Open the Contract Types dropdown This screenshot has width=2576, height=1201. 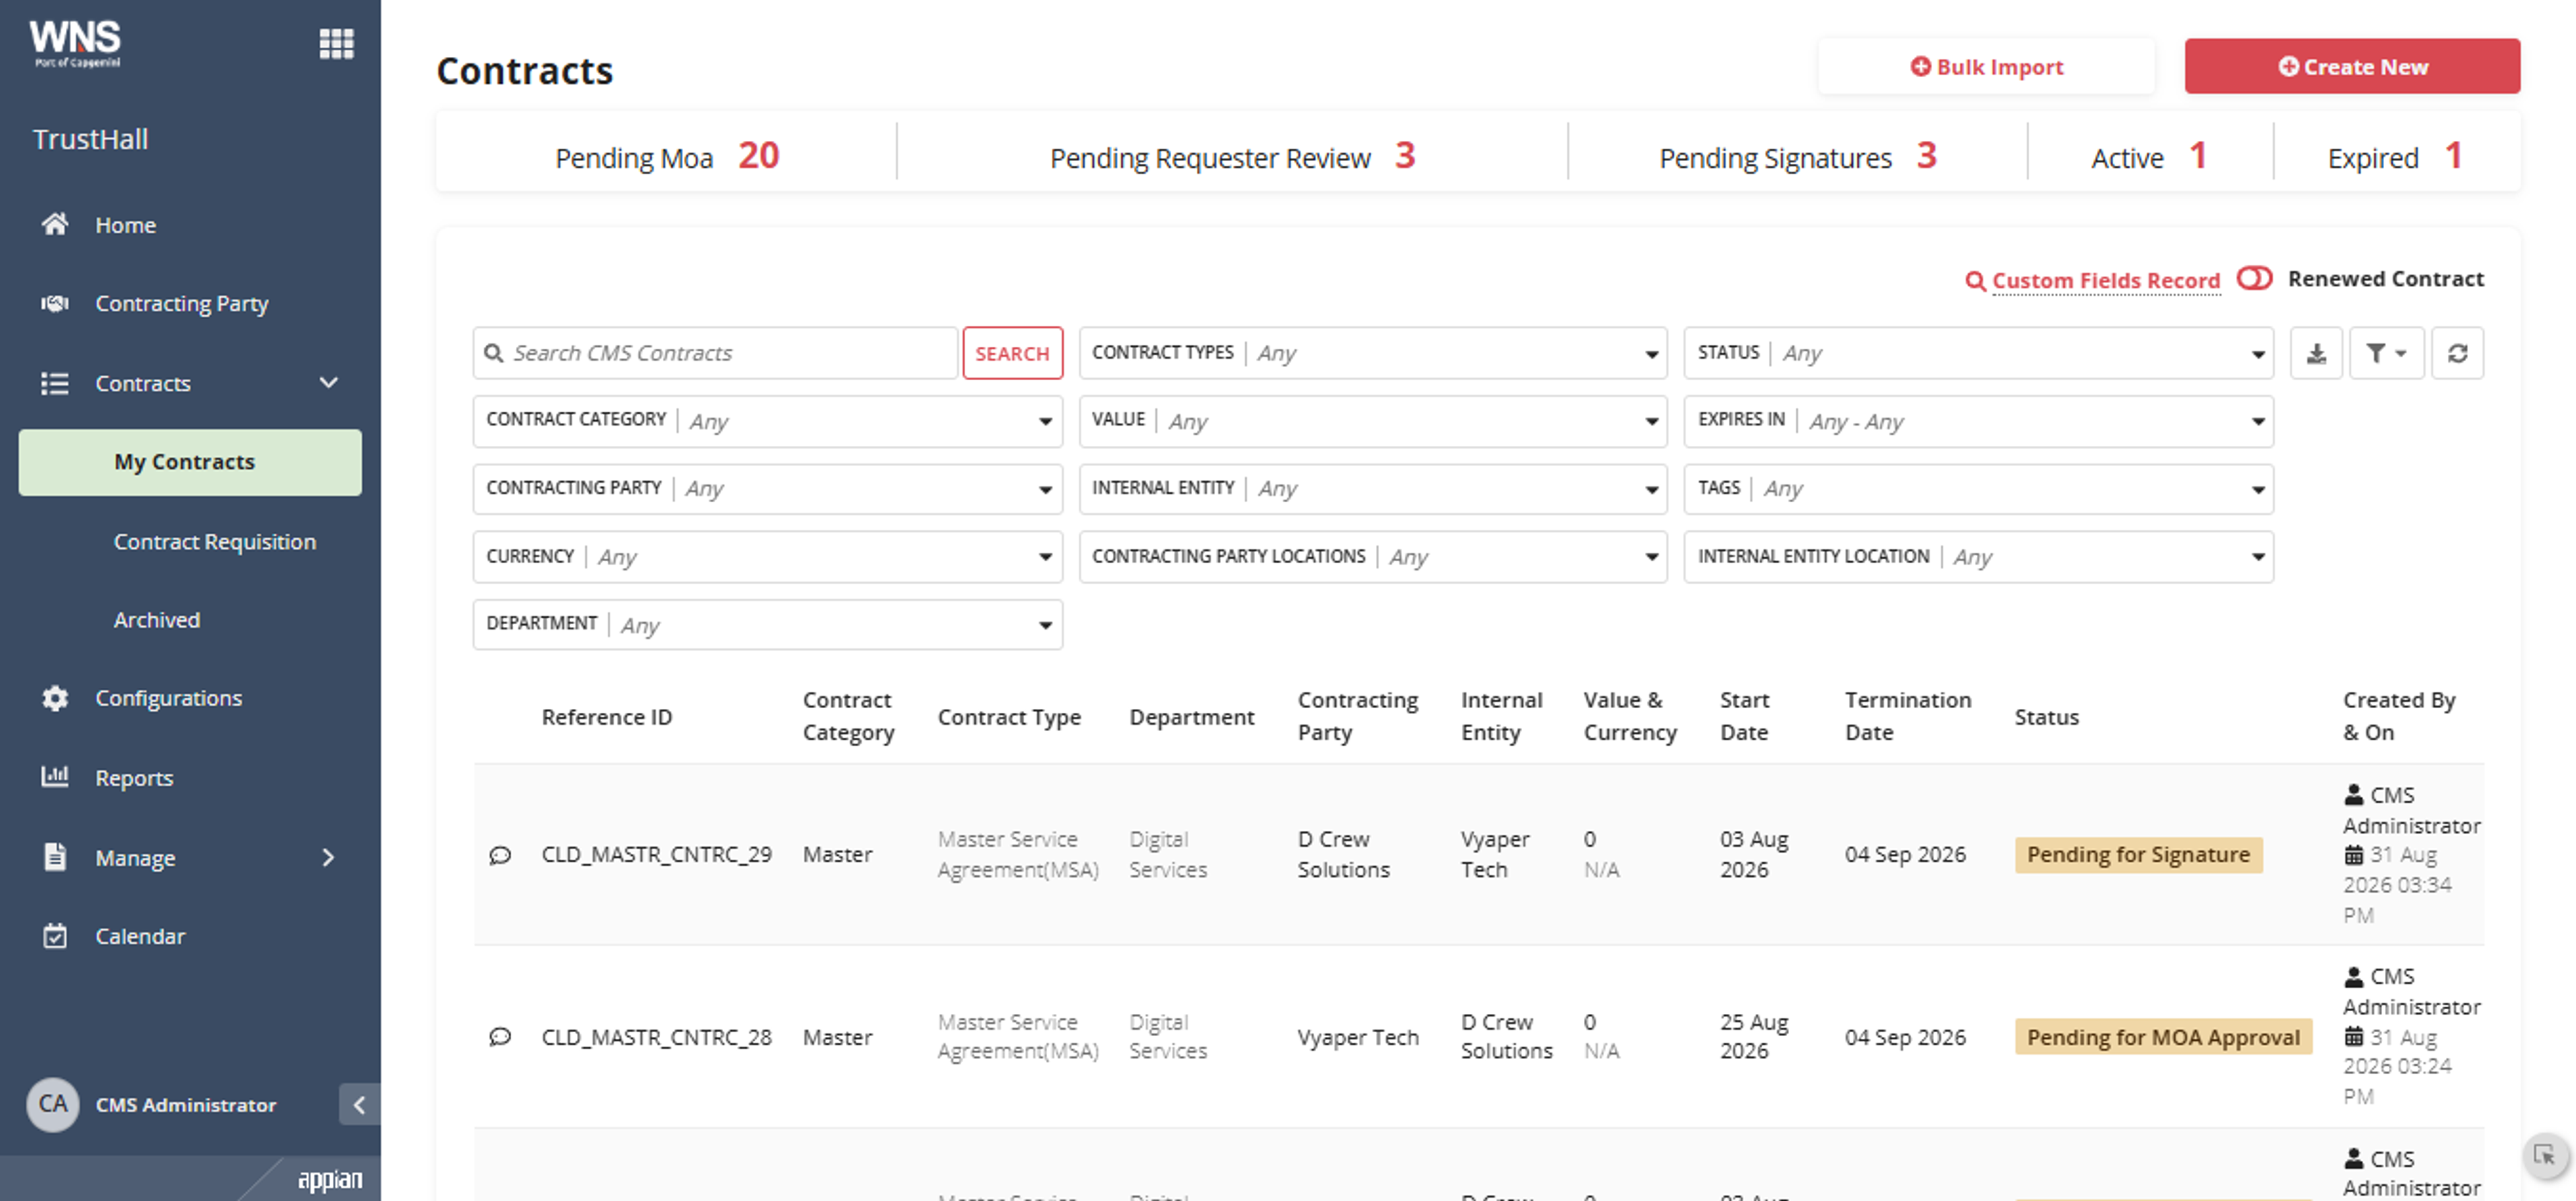1372,353
